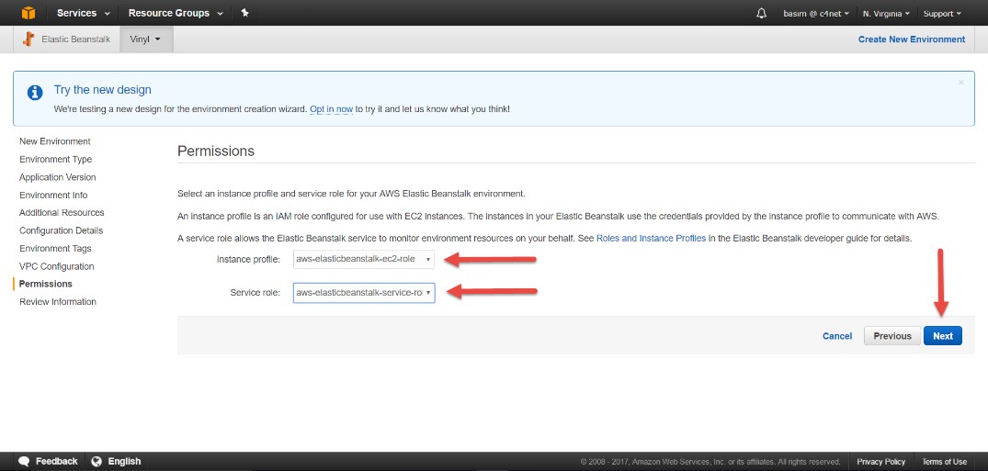Open the Service role dropdown
The image size is (988, 471).
point(364,293)
